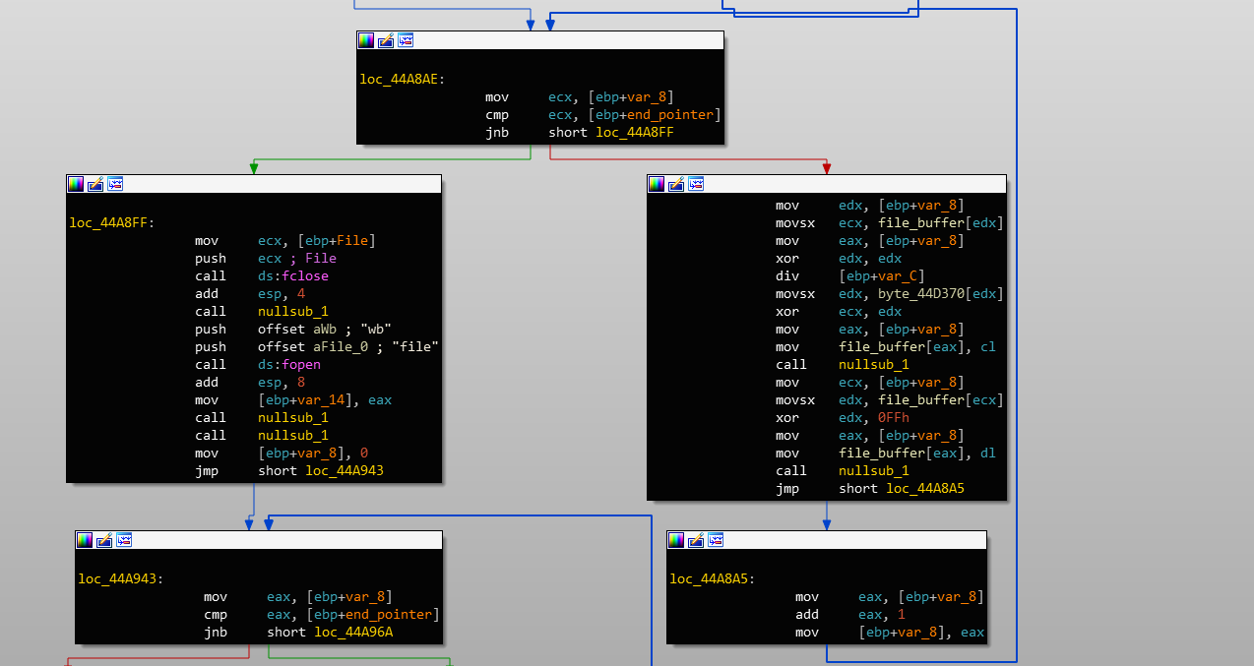Click the third title icon on loc_44A8A5 block
Image resolution: width=1254 pixels, height=666 pixels.
tap(716, 540)
